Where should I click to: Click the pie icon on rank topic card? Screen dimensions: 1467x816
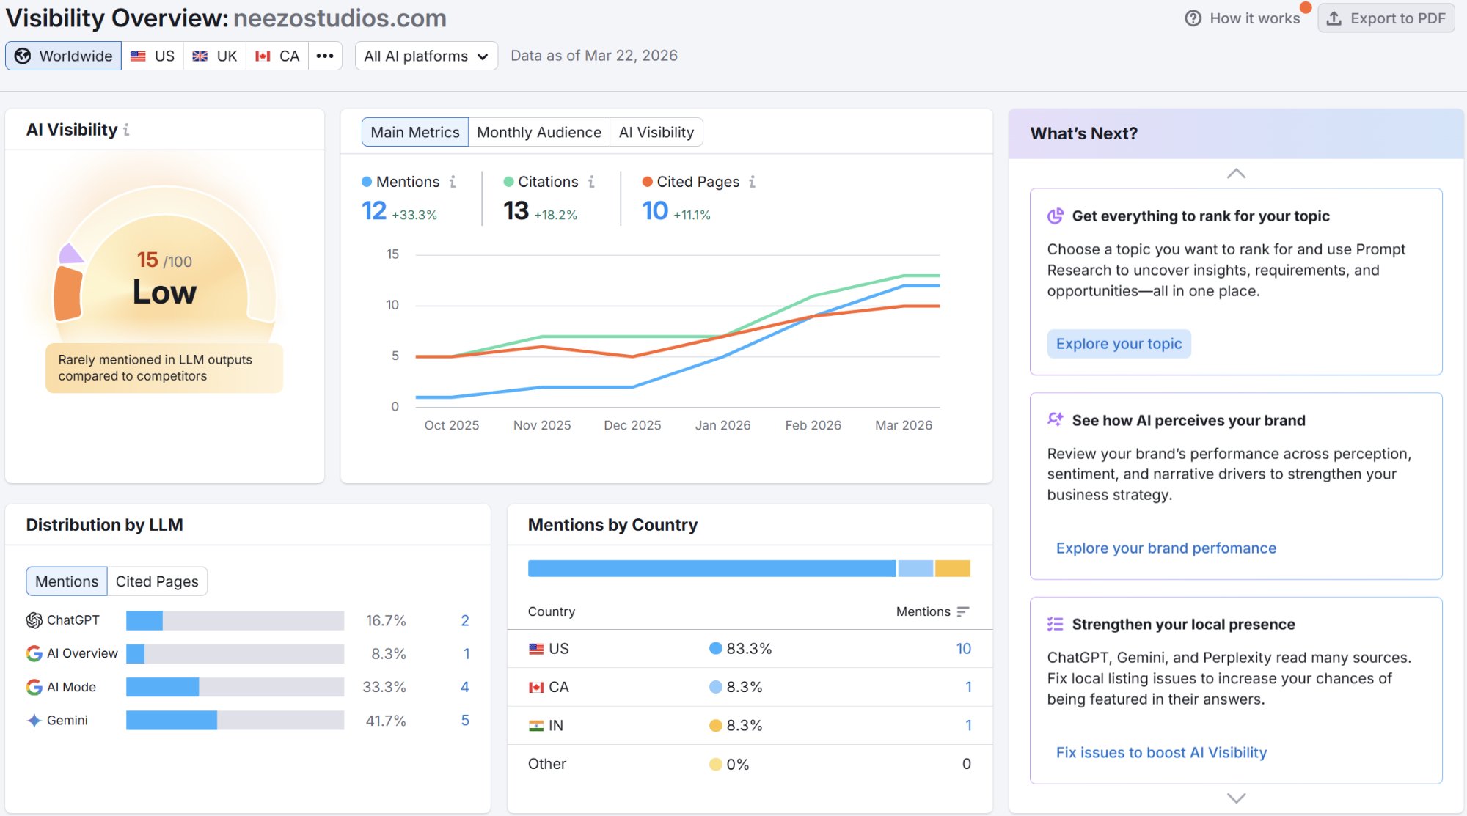(1056, 216)
